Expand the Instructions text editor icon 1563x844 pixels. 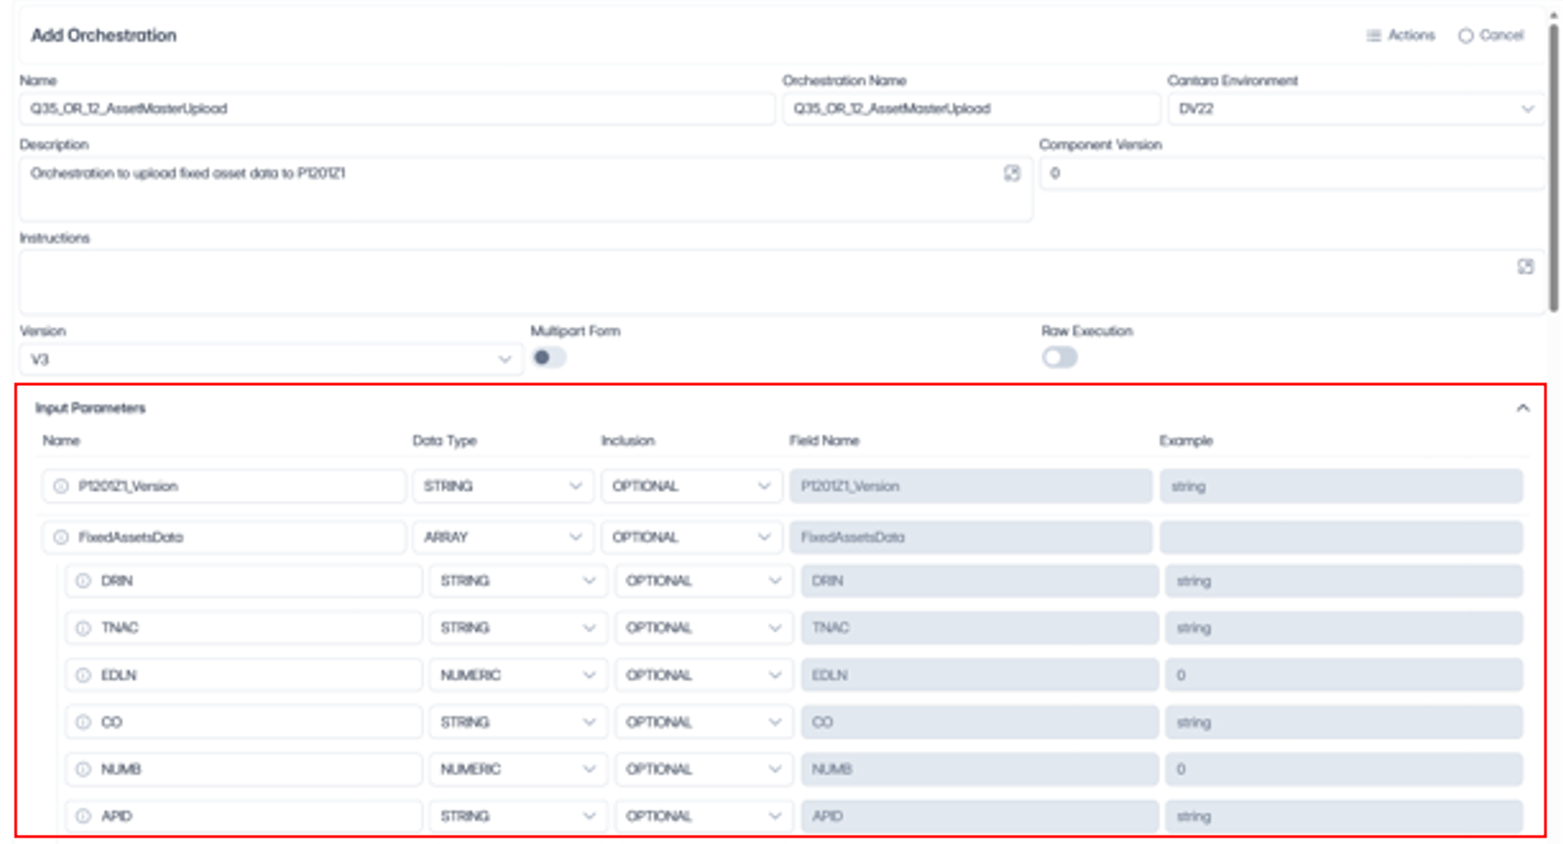point(1525,266)
